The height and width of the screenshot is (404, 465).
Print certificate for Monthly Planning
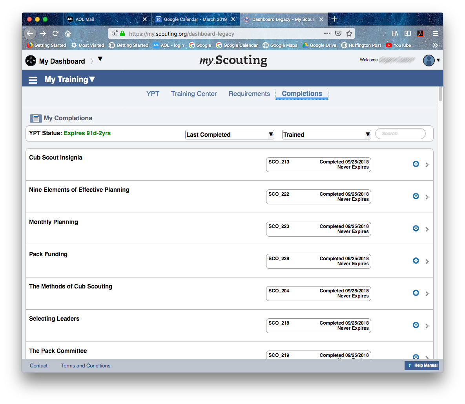(x=416, y=228)
